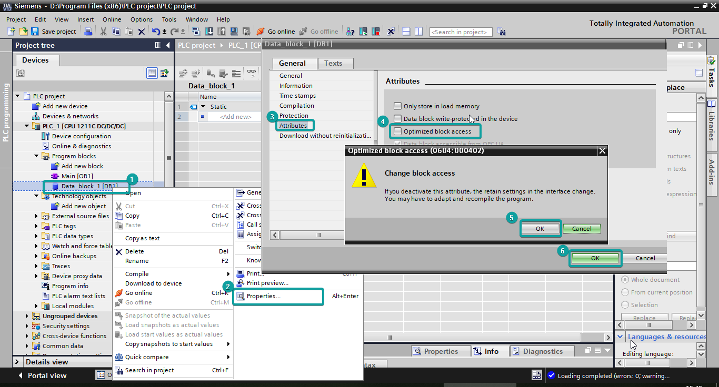This screenshot has width=719, height=387.
Task: Collapse the Static row in data block
Action: 203,107
